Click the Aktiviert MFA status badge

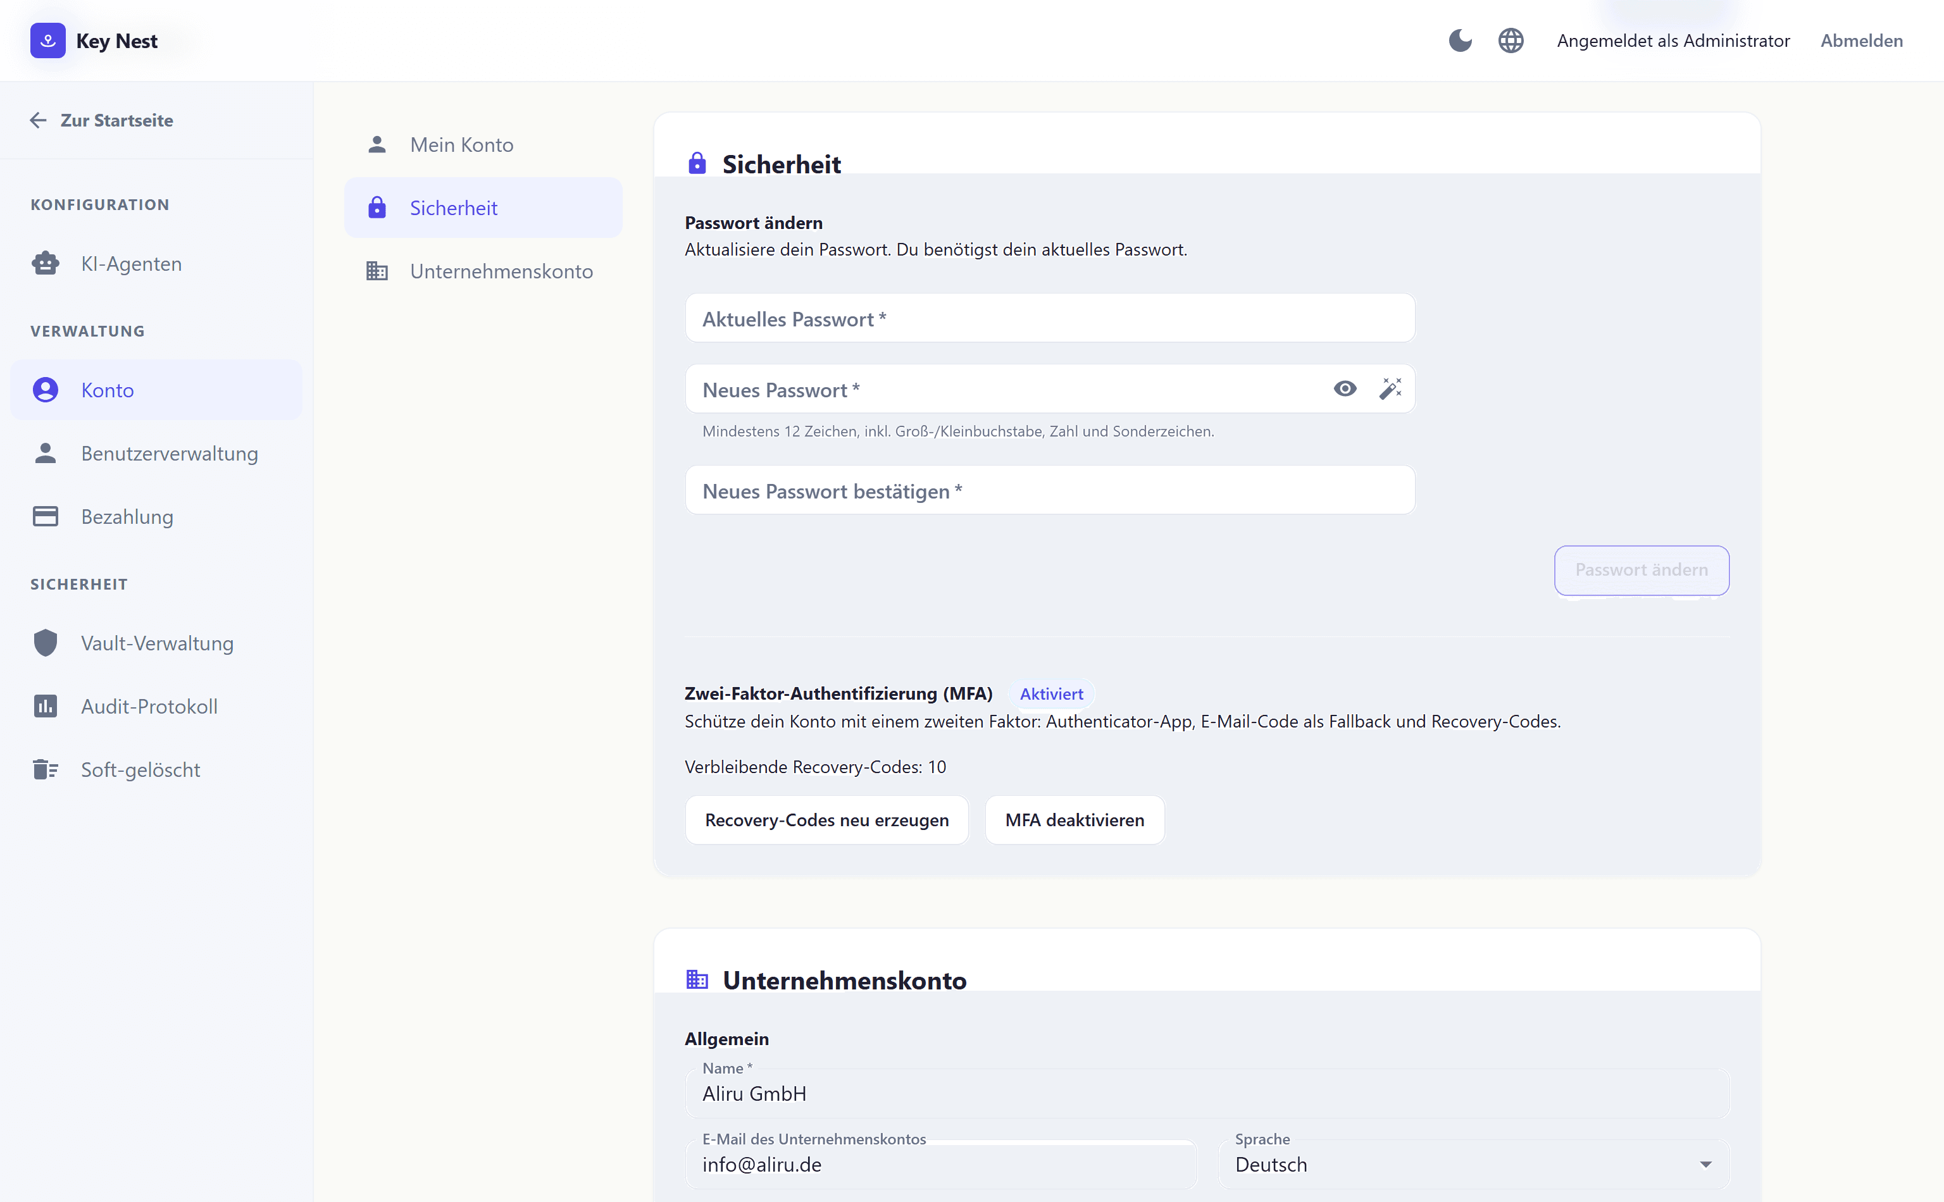point(1051,694)
